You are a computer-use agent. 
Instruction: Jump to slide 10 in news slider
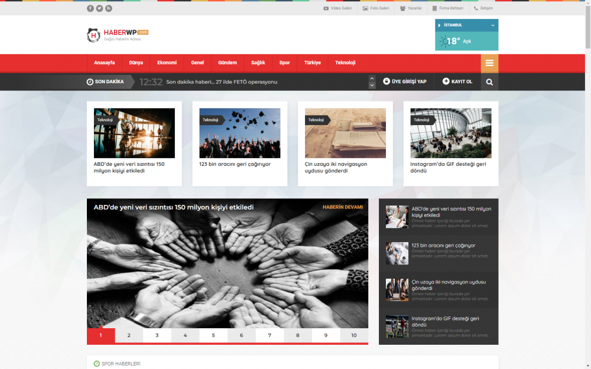pyautogui.click(x=354, y=335)
